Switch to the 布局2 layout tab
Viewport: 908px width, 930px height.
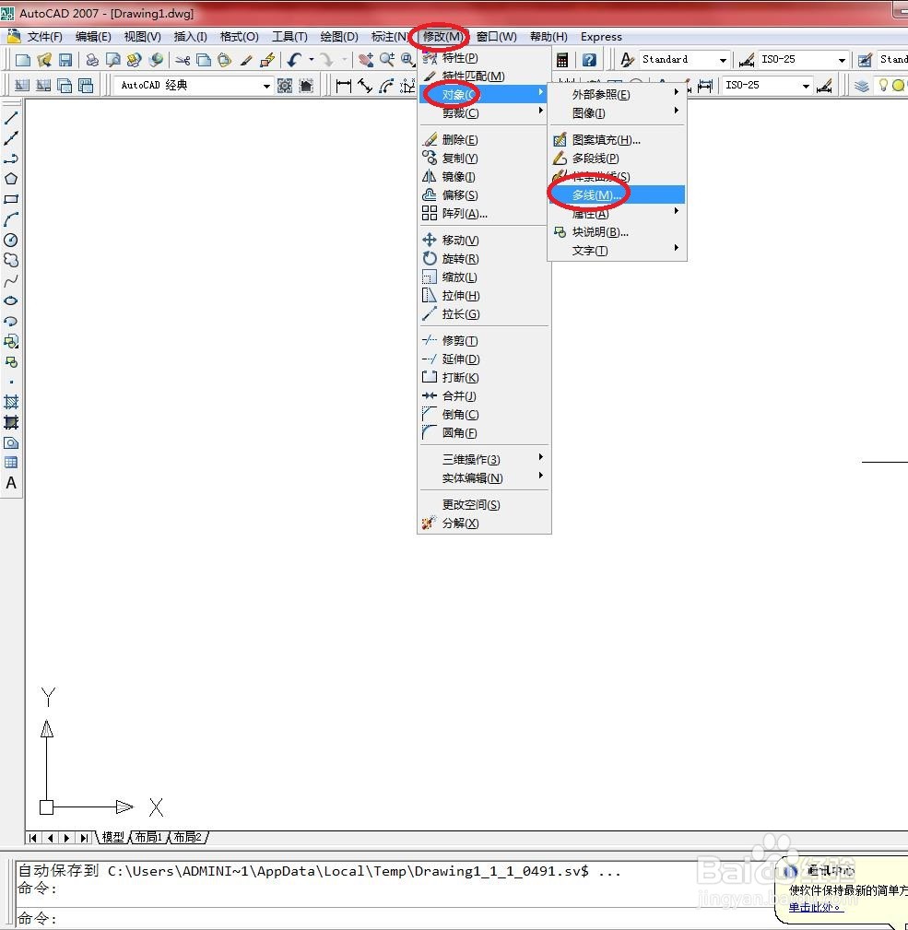[x=187, y=837]
